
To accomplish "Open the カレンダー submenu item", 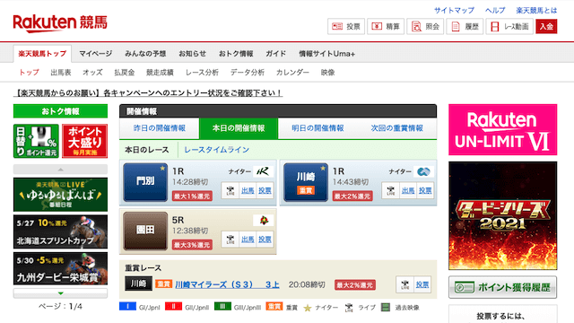I will tap(292, 72).
